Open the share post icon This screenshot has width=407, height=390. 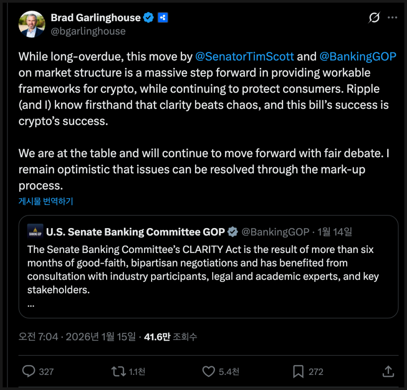(388, 371)
